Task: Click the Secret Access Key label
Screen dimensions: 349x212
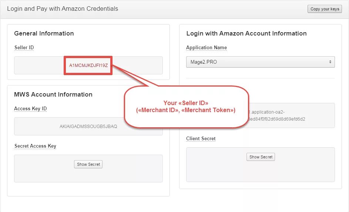Action: pos(35,146)
